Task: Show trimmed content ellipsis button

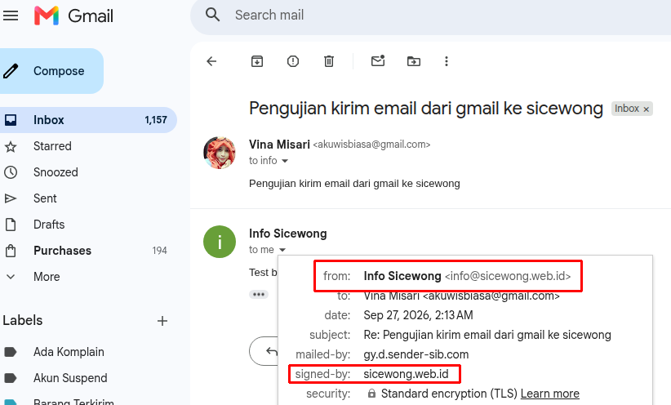Action: 259,295
